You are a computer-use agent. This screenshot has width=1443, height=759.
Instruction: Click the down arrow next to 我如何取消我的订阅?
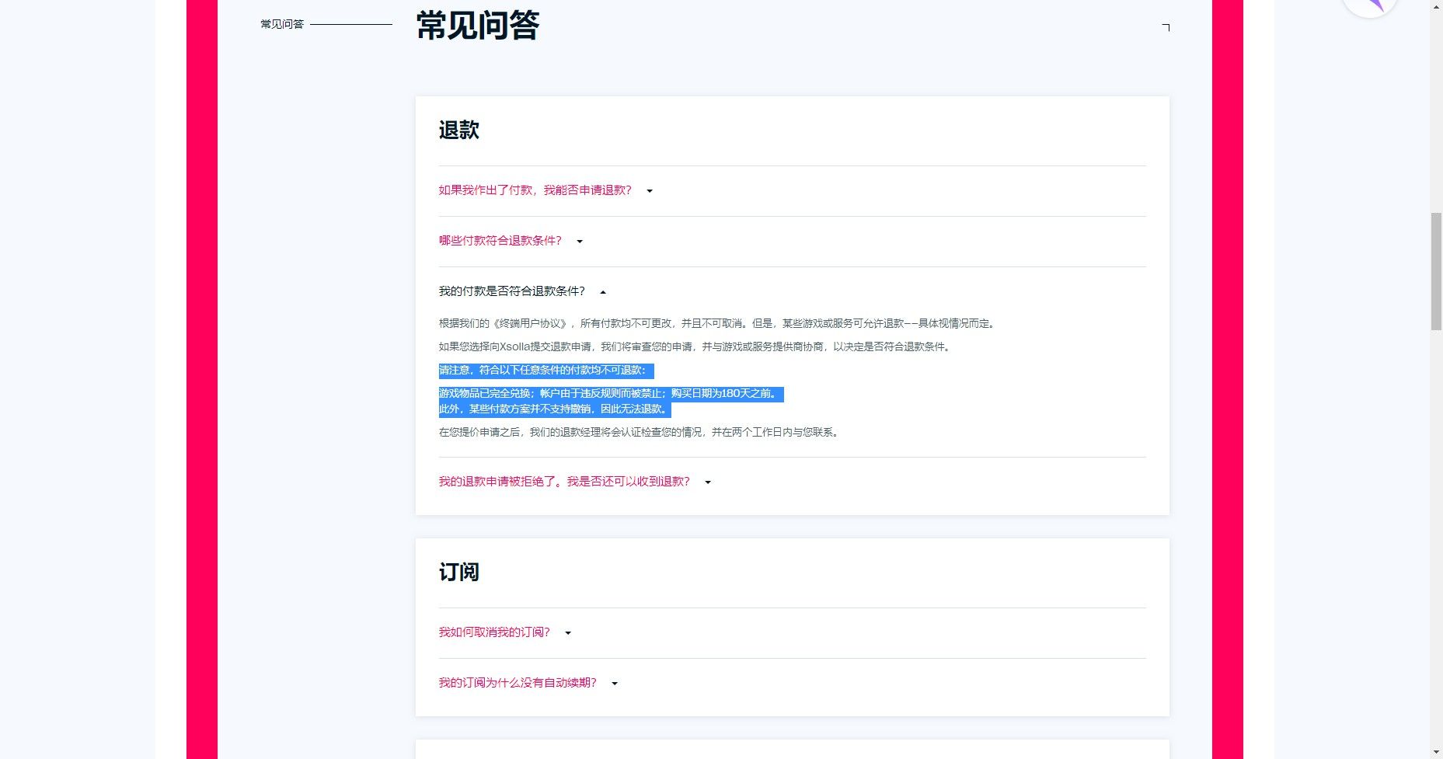click(x=567, y=632)
